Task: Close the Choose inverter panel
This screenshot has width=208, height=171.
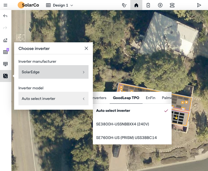Action: pos(86,48)
